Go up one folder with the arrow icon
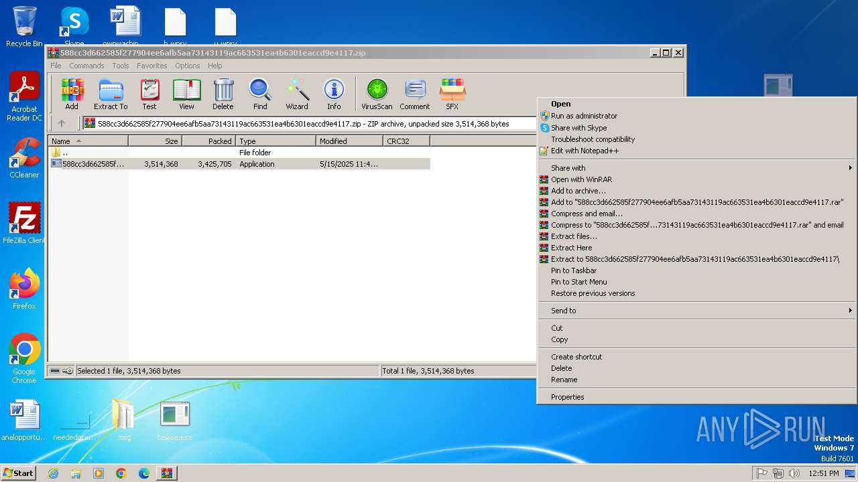858x482 pixels. coord(62,123)
